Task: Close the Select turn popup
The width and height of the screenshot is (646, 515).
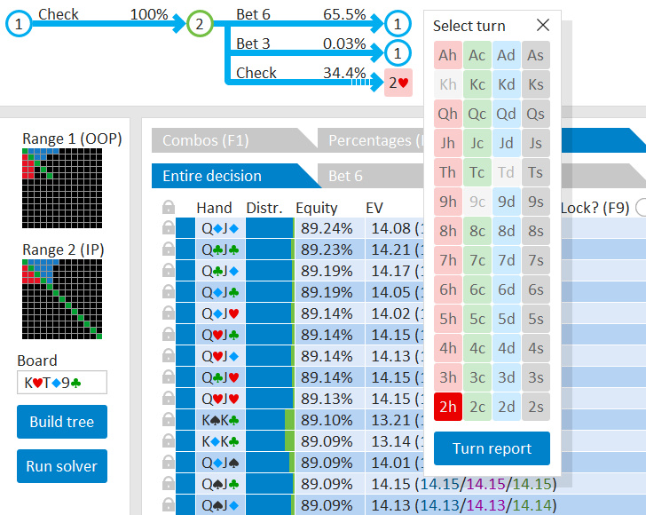Action: [543, 26]
